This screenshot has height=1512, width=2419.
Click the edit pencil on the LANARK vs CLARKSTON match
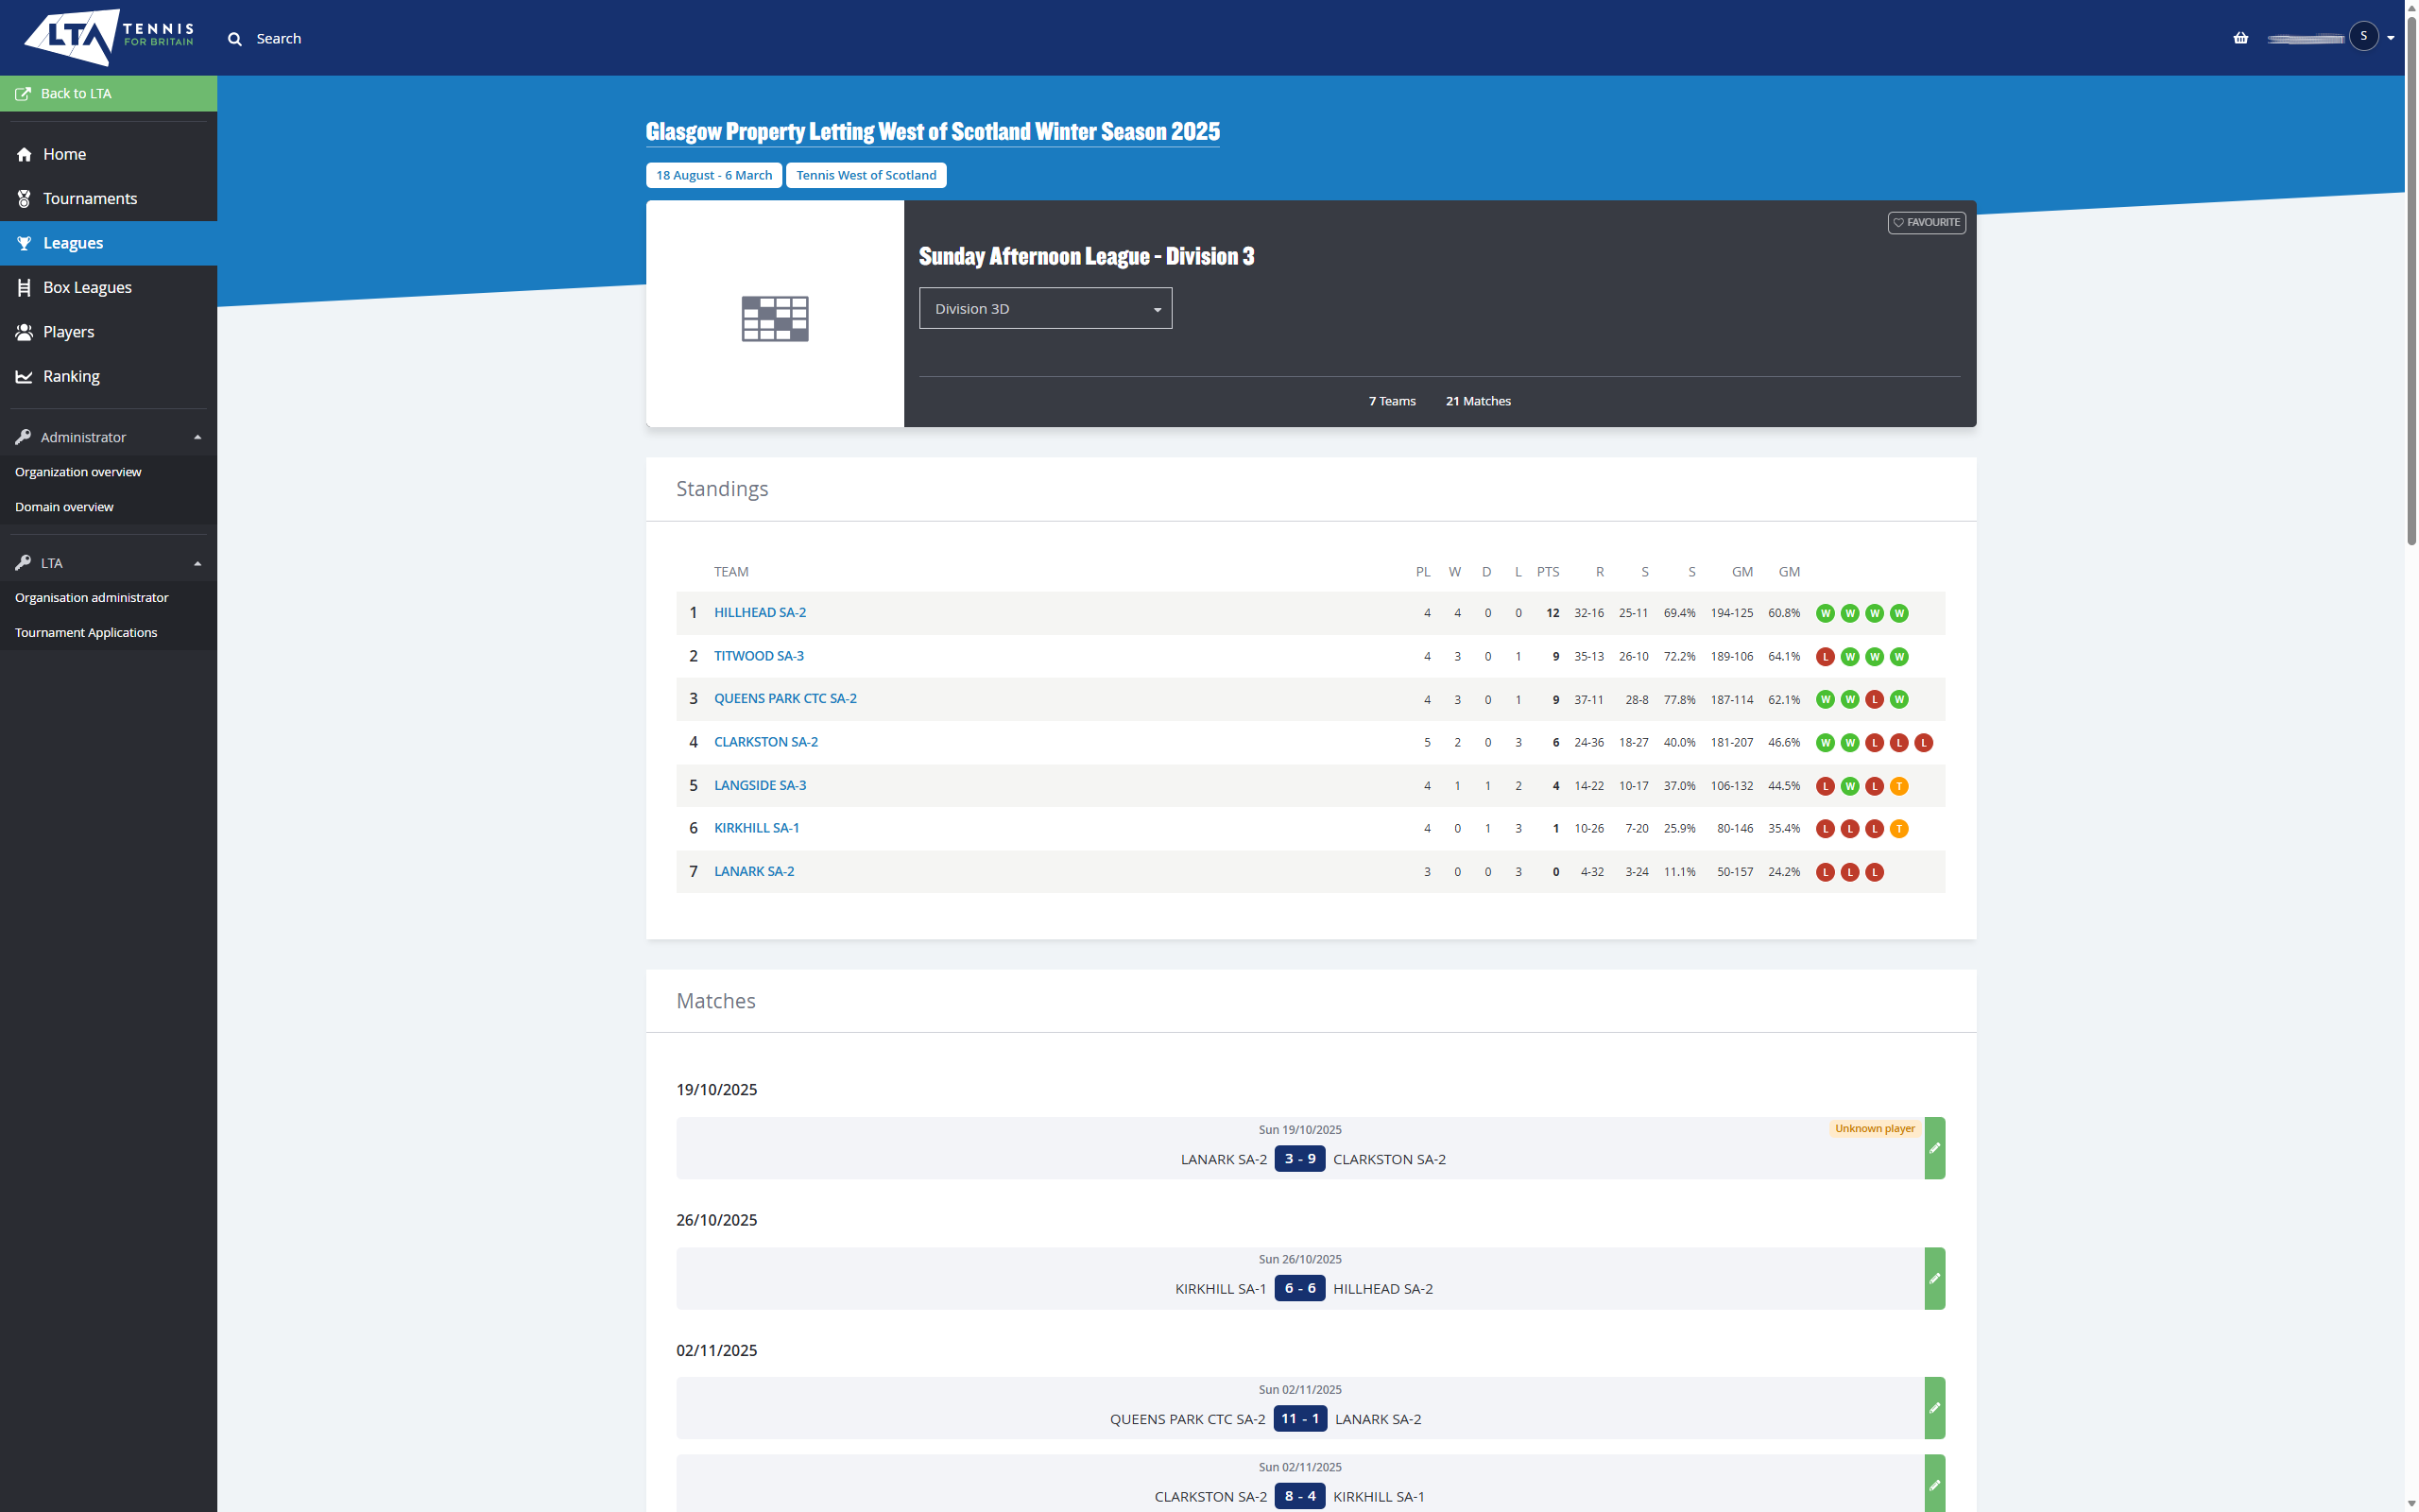pos(1935,1148)
